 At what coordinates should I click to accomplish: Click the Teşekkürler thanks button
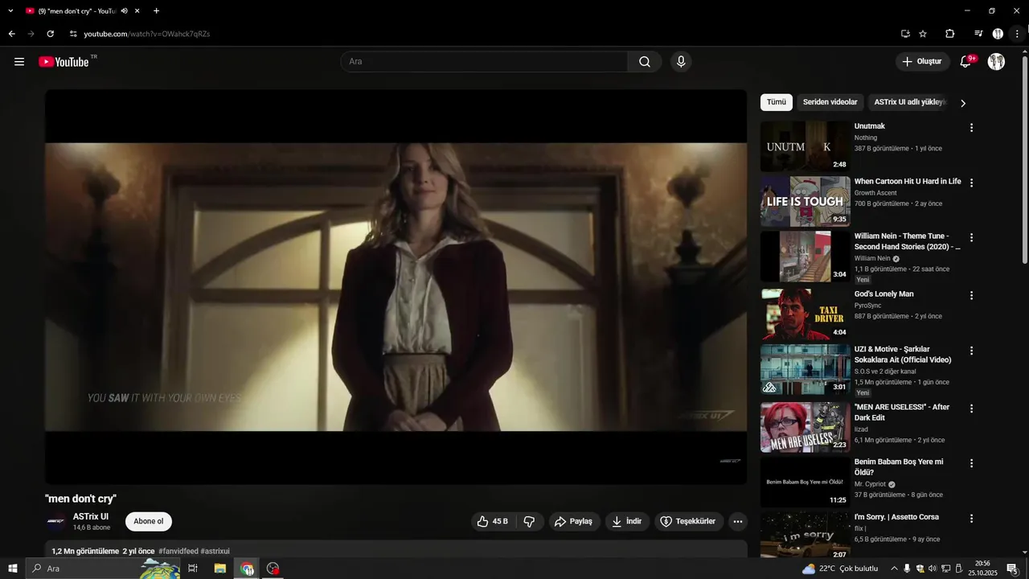[x=689, y=521]
